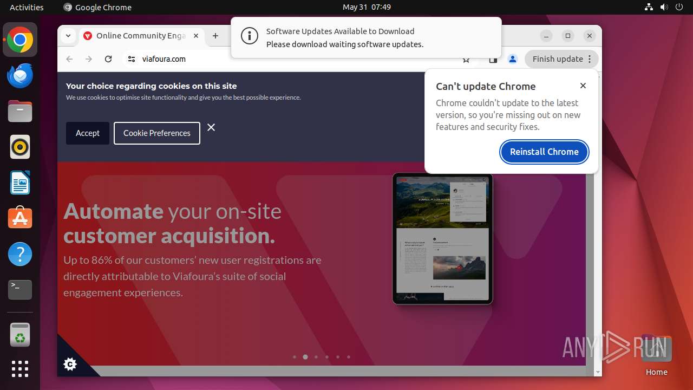The height and width of the screenshot is (390, 693).
Task: Select the fourth carousel dot
Action: 327,357
